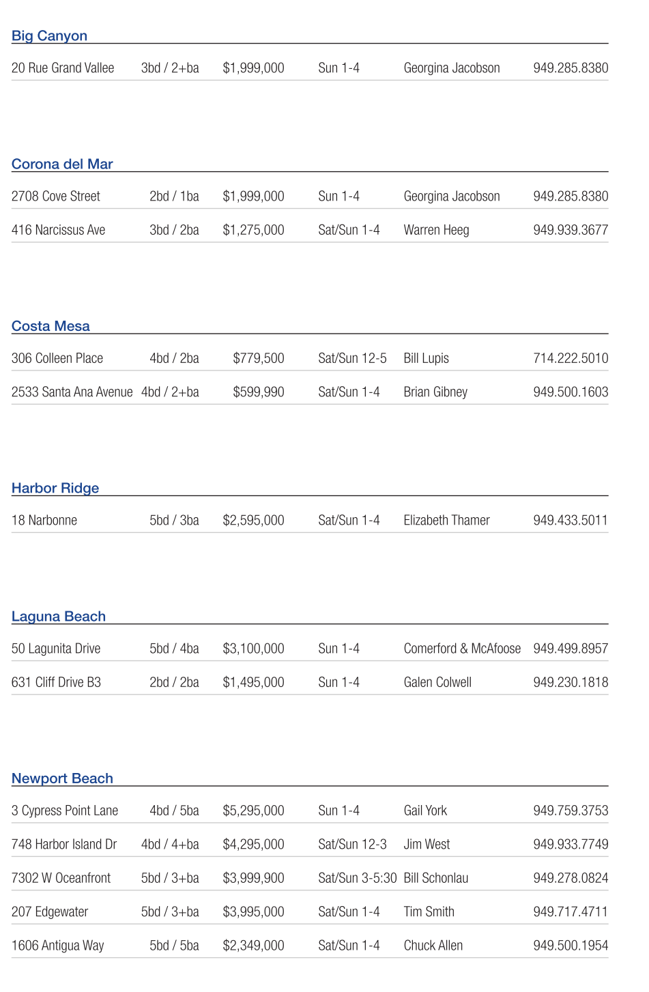Click the $2,595,000 price for 18 Narbonne
The image size is (649, 992).
253,521
